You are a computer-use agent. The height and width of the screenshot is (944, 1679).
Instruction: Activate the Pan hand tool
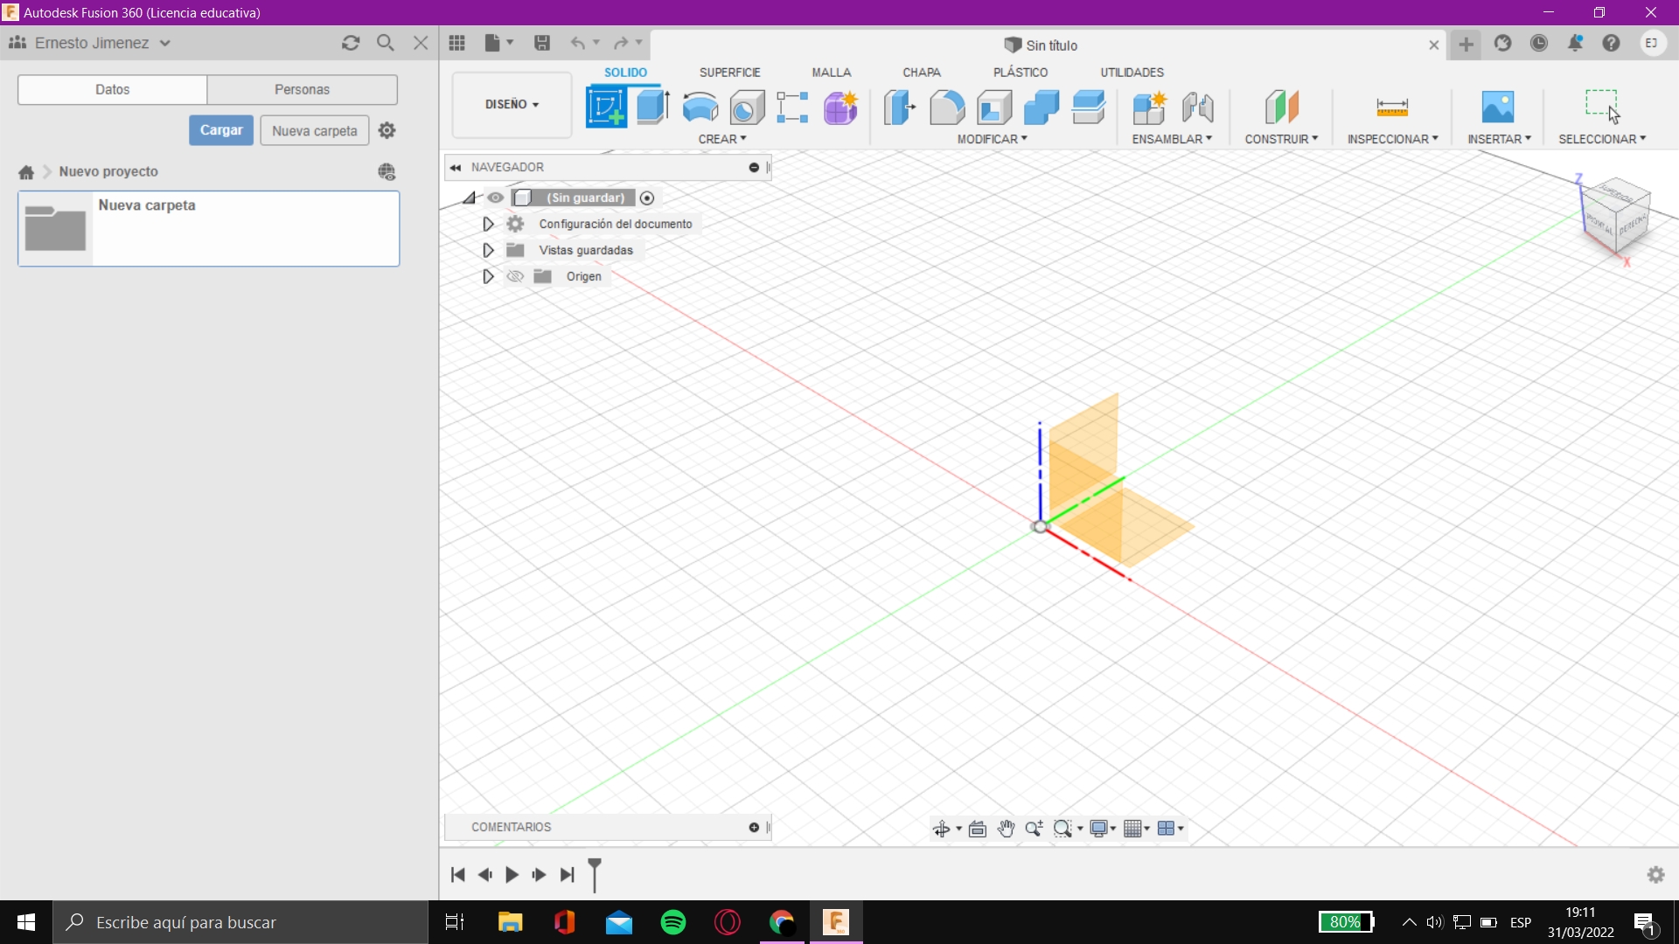coord(1006,829)
